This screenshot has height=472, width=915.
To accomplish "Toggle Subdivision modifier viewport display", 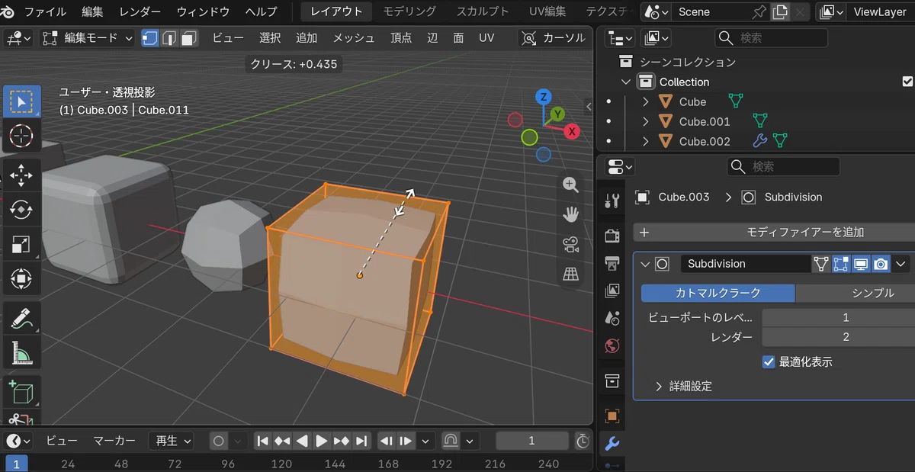I will pyautogui.click(x=861, y=264).
